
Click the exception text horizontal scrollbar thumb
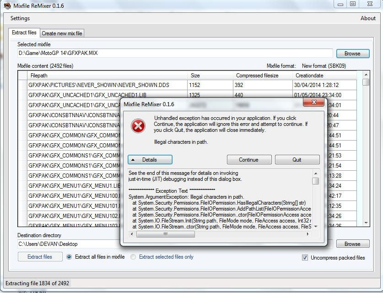tap(166, 234)
